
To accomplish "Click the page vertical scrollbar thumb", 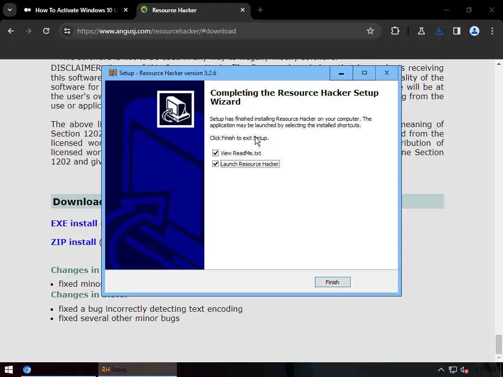I will pyautogui.click(x=498, y=343).
